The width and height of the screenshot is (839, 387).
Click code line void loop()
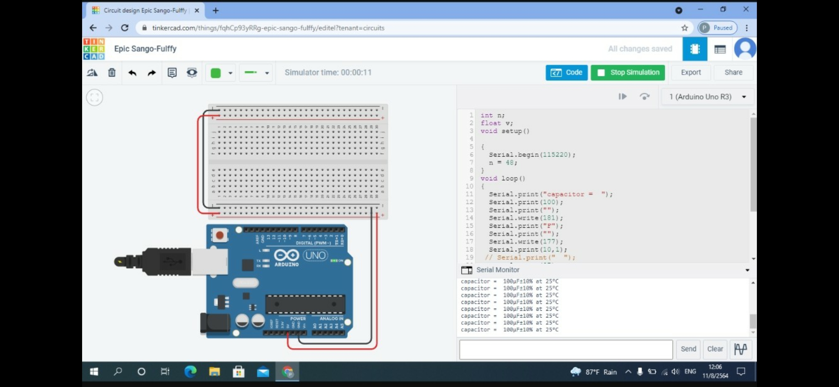503,178
